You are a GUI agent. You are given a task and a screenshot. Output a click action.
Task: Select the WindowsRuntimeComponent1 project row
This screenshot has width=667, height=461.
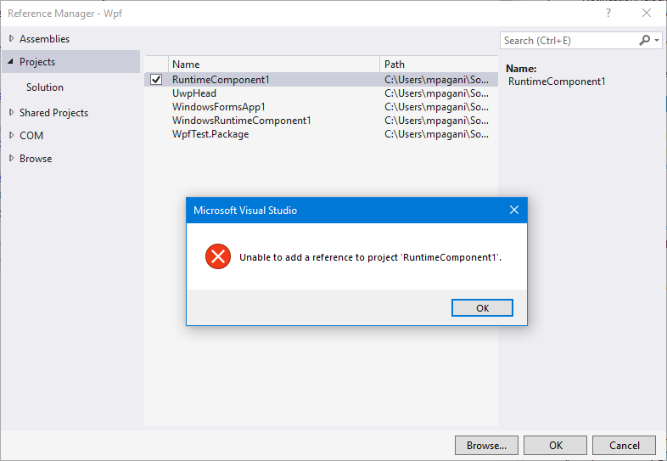321,121
